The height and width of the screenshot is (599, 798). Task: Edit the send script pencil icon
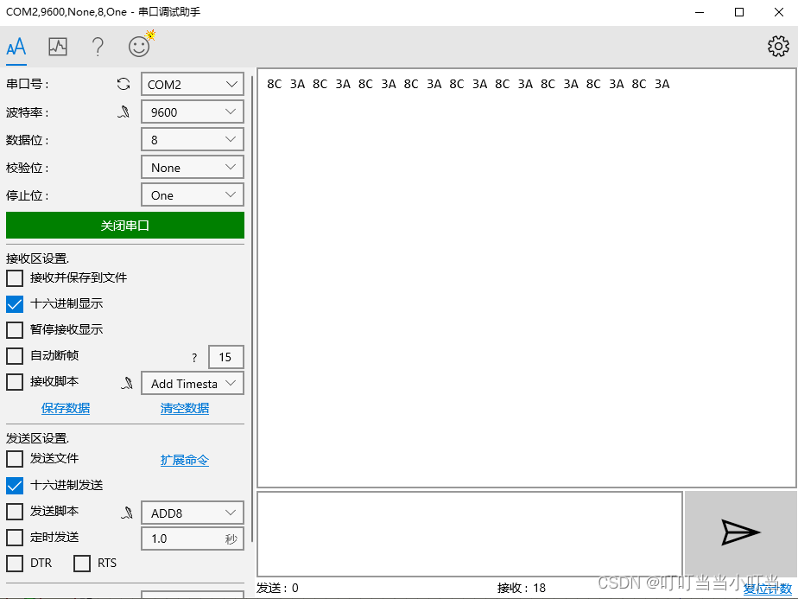click(x=127, y=513)
